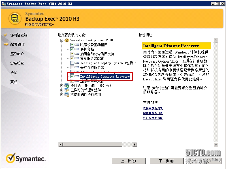Click the drive icon beside 复制服务器配置
This screenshot has height=169, width=226.
(77, 58)
